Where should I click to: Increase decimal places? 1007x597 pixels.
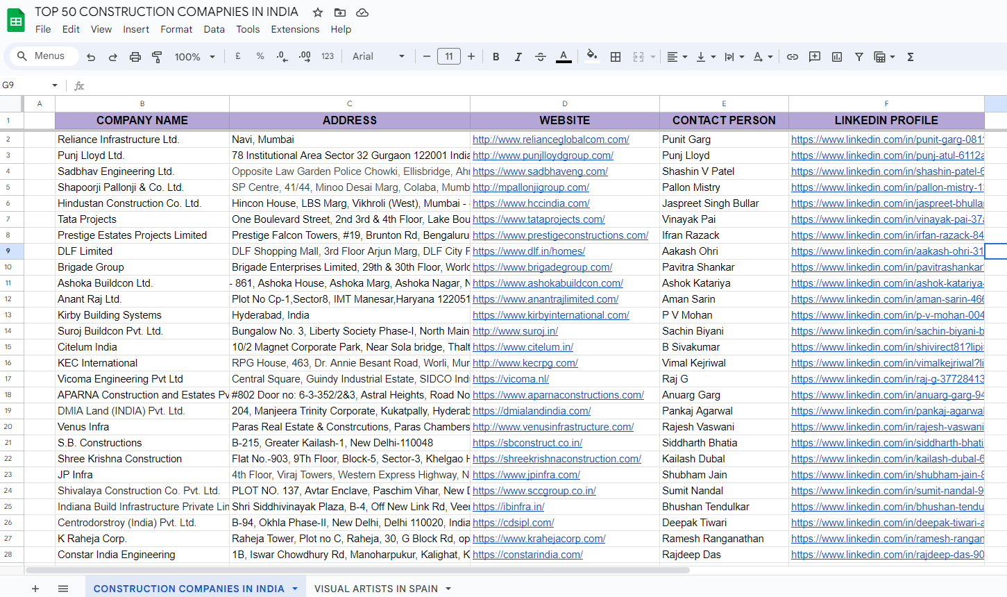305,56
